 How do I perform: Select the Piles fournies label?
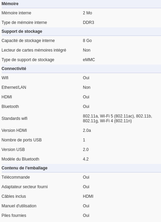point(14,216)
